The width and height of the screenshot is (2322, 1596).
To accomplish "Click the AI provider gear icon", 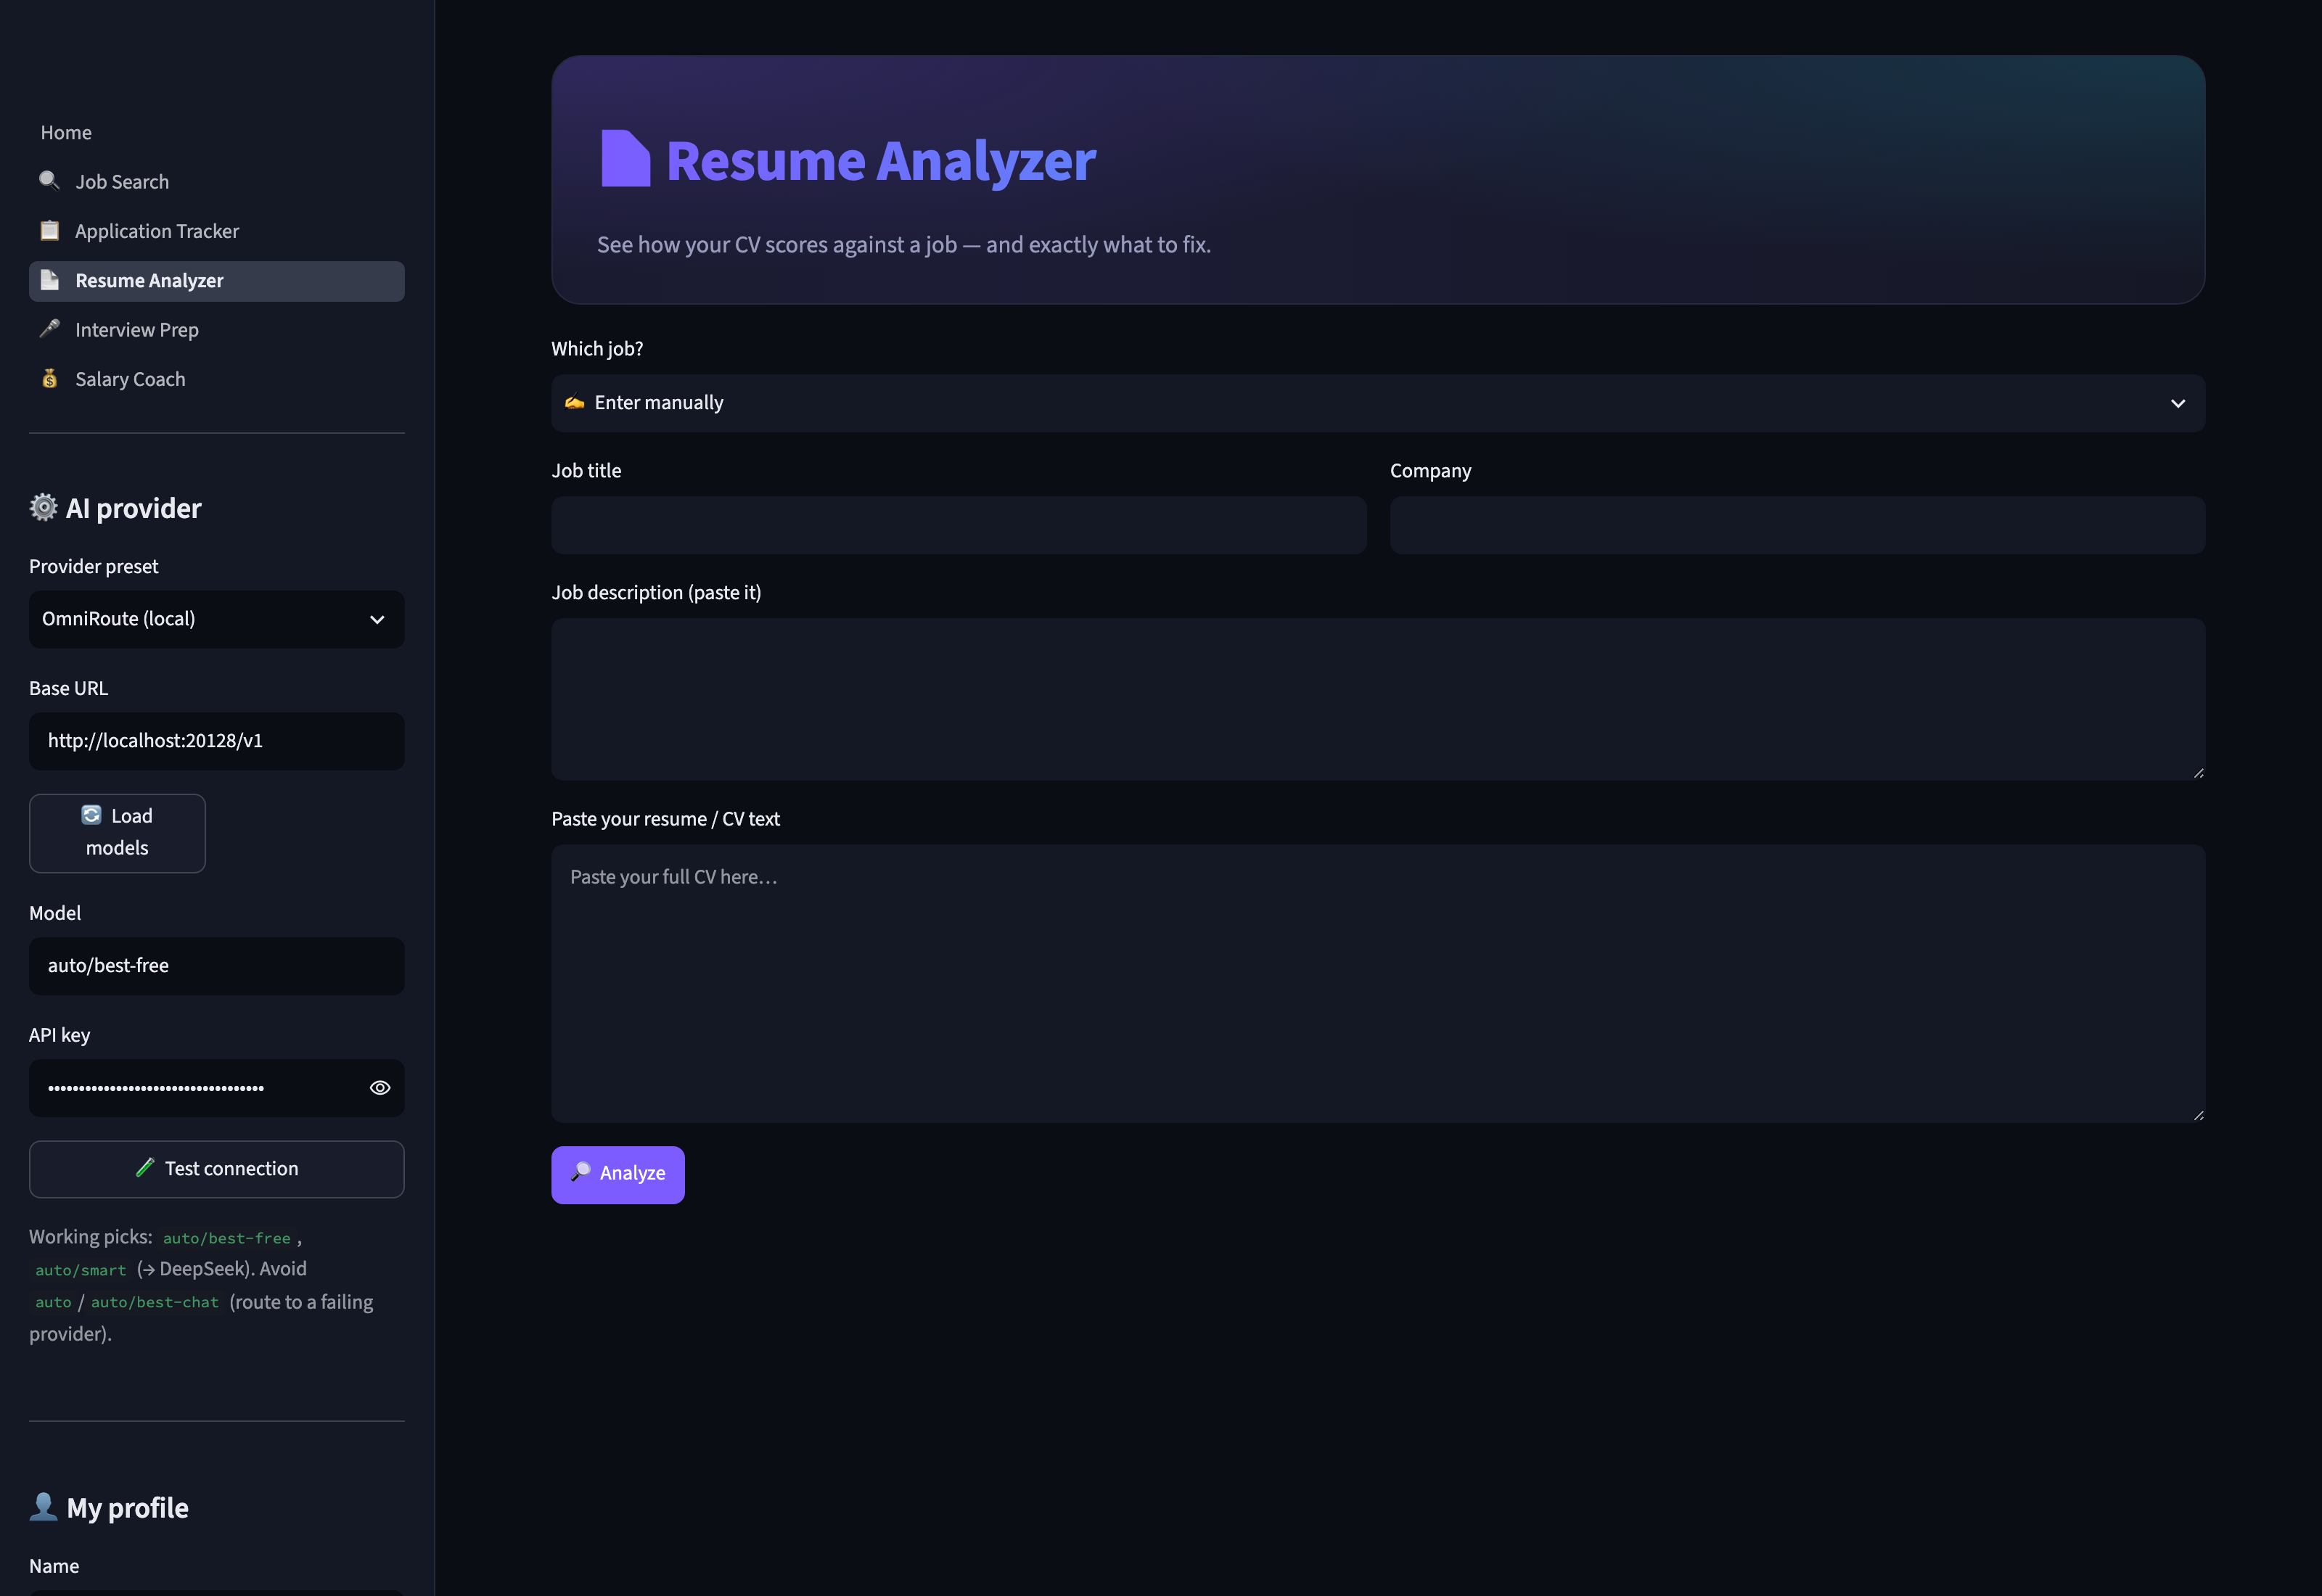I will (x=43, y=507).
